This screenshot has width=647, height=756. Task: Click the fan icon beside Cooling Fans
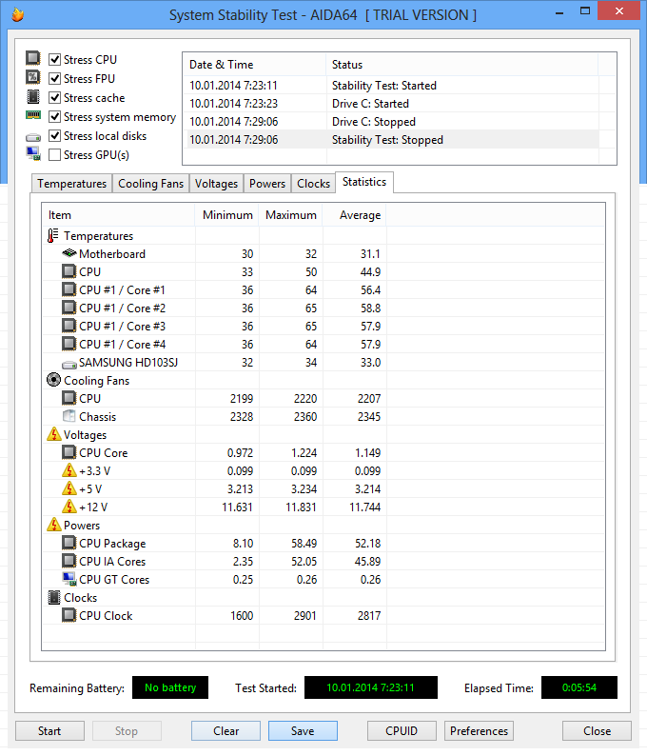tap(54, 381)
